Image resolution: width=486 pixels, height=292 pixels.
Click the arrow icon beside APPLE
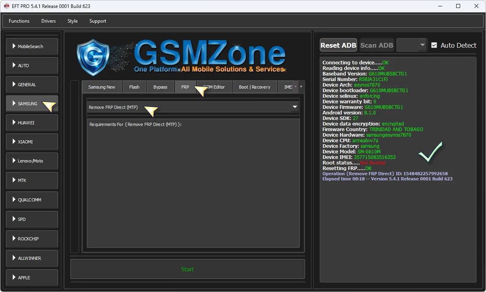point(14,277)
